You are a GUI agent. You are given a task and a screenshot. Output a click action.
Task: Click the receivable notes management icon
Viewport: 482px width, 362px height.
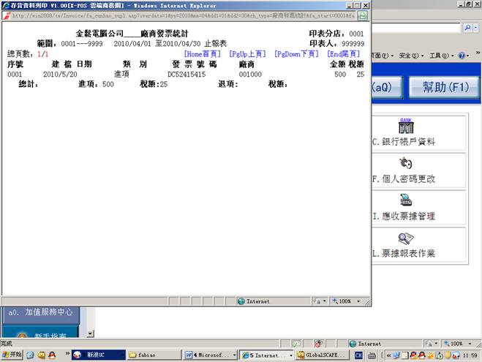coord(404,200)
